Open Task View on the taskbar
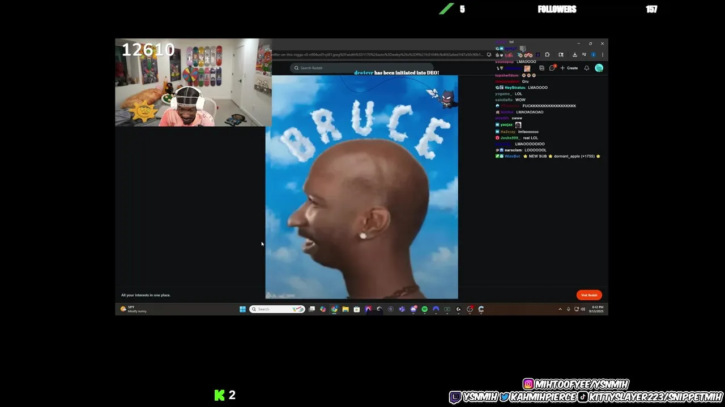The image size is (725, 407). [x=312, y=309]
